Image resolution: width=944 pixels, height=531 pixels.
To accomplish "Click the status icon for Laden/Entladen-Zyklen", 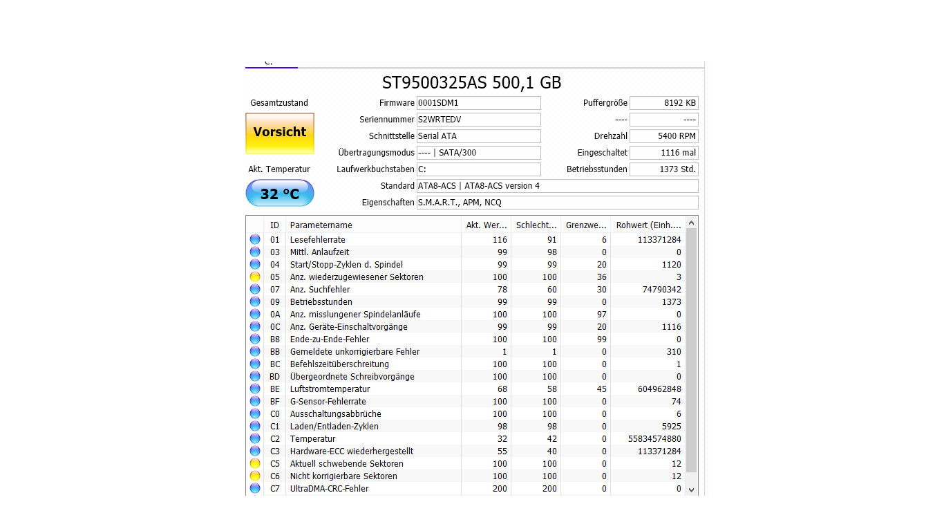I will (x=255, y=427).
